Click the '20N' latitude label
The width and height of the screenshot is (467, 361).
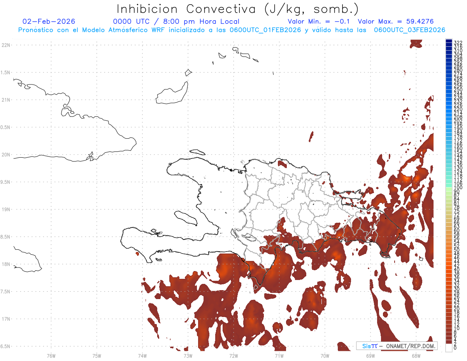pyautogui.click(x=6, y=155)
